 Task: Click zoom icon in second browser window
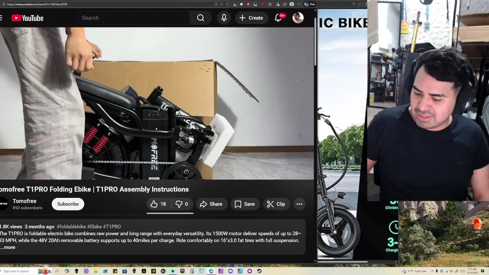click(354, 4)
